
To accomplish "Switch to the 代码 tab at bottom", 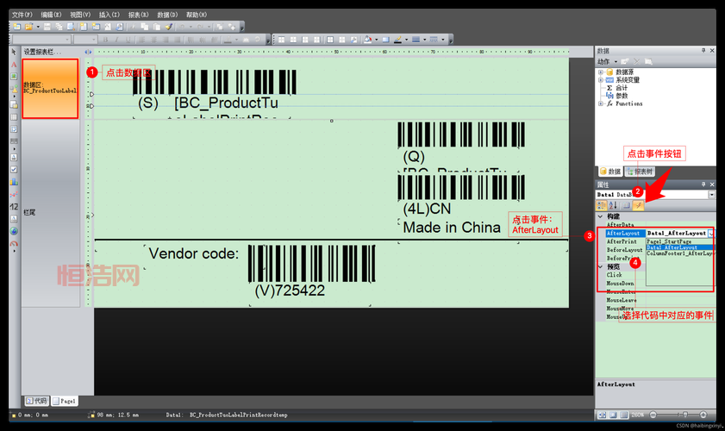I will (35, 401).
